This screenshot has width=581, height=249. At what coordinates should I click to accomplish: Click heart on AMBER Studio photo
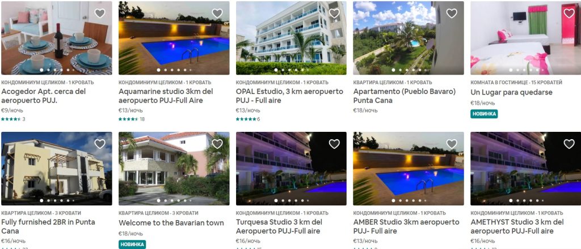pos(452,144)
